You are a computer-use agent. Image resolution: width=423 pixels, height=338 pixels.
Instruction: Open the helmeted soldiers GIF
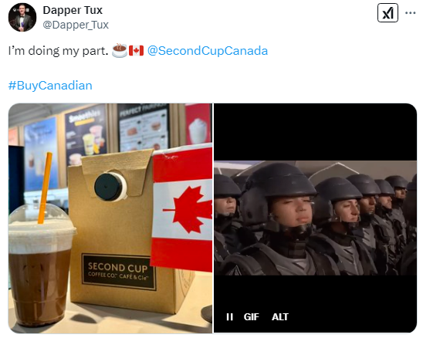point(316,218)
